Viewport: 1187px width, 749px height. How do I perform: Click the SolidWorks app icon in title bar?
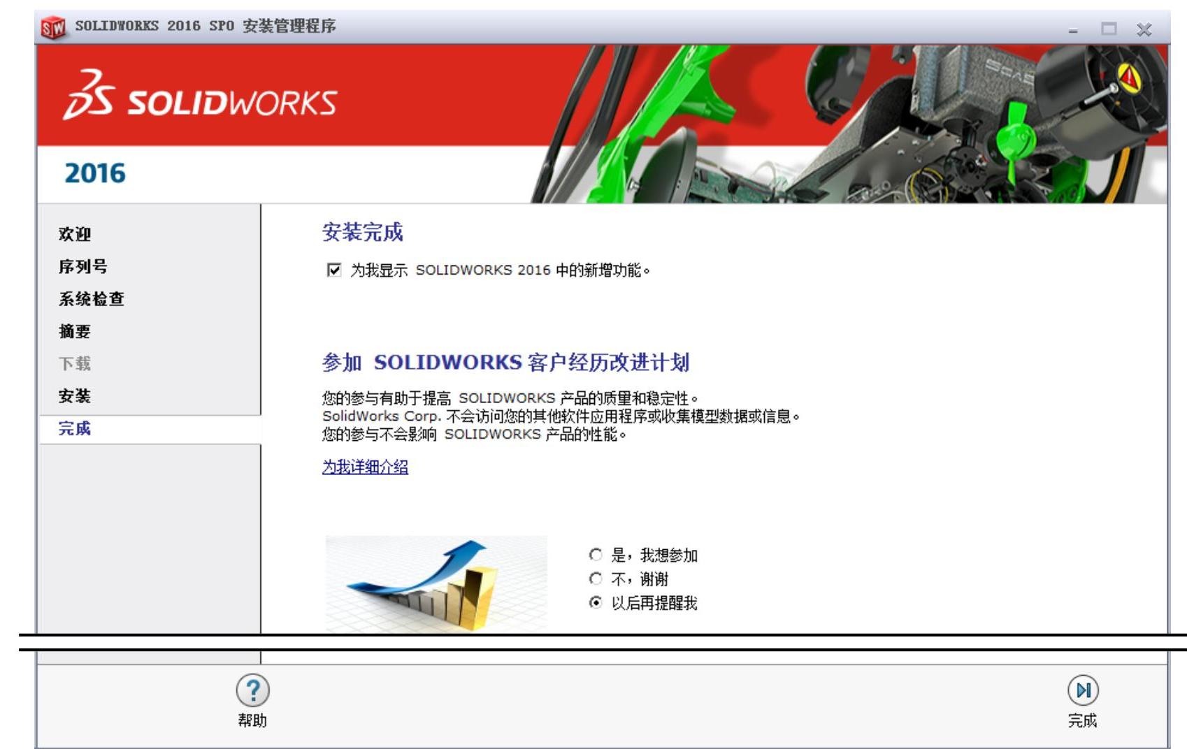point(53,27)
